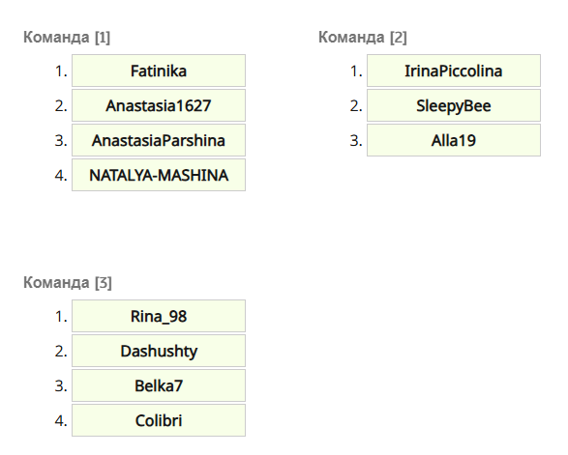Click number 4 beside Colibri
The height and width of the screenshot is (455, 568).
tap(61, 420)
